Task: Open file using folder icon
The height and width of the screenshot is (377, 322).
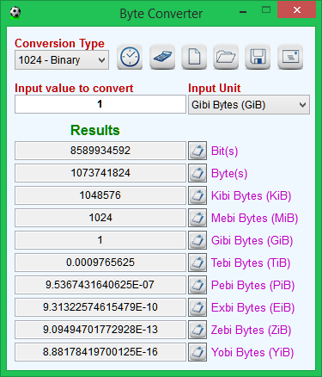Action: coord(226,57)
